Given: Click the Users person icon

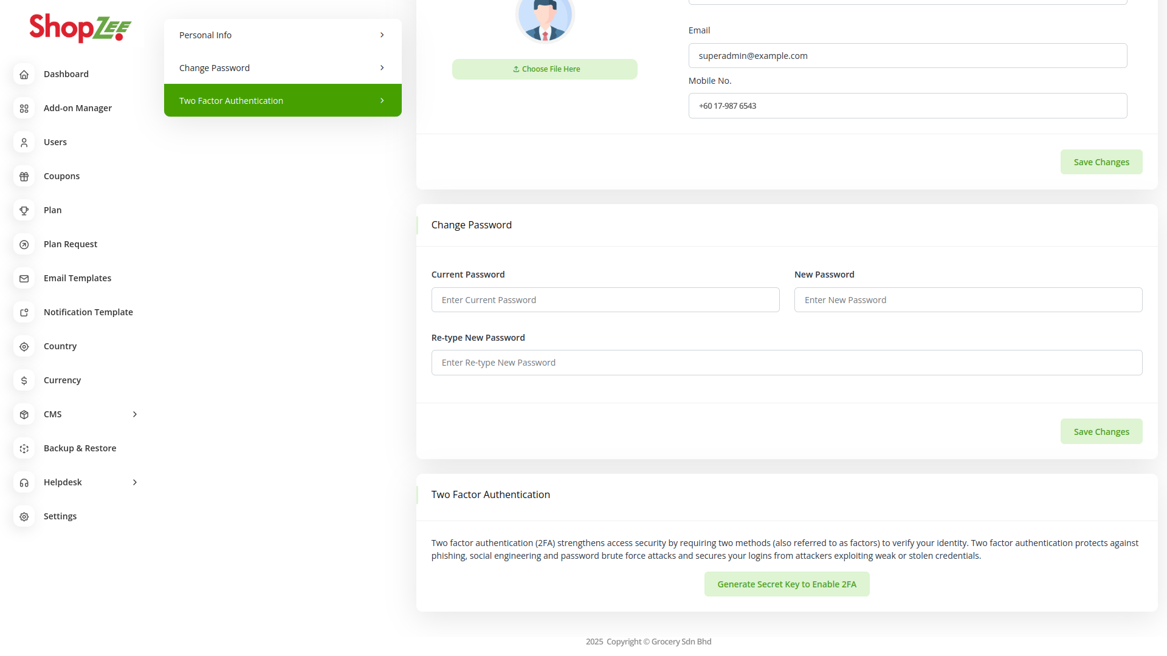Looking at the screenshot, I should pos(24,142).
